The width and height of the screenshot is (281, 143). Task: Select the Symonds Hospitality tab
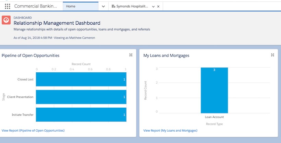pyautogui.click(x=132, y=7)
